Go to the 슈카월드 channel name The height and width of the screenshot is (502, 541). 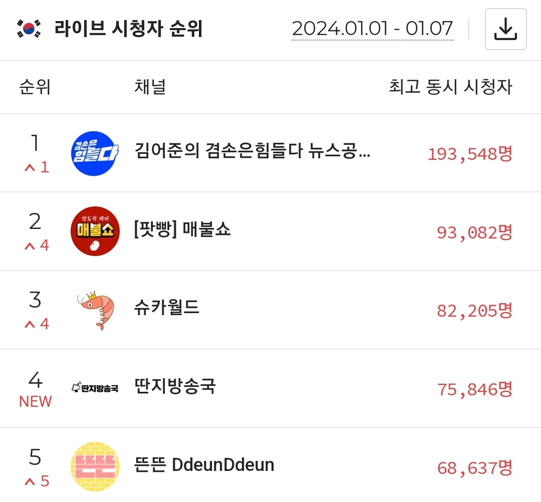pyautogui.click(x=167, y=308)
